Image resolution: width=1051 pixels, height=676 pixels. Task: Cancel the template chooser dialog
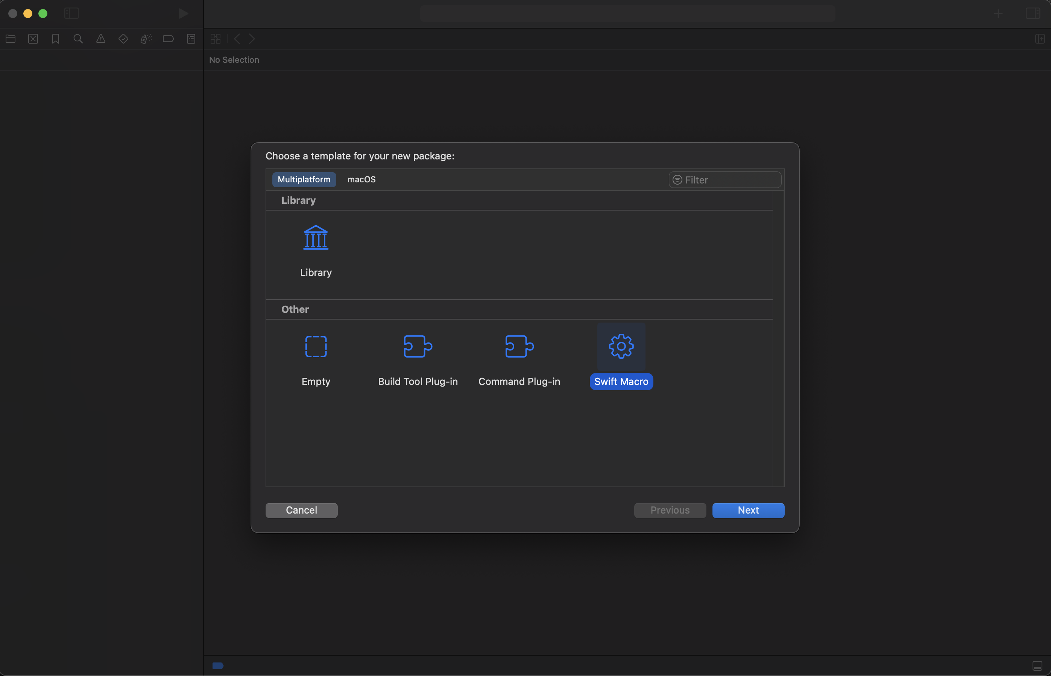(x=301, y=510)
